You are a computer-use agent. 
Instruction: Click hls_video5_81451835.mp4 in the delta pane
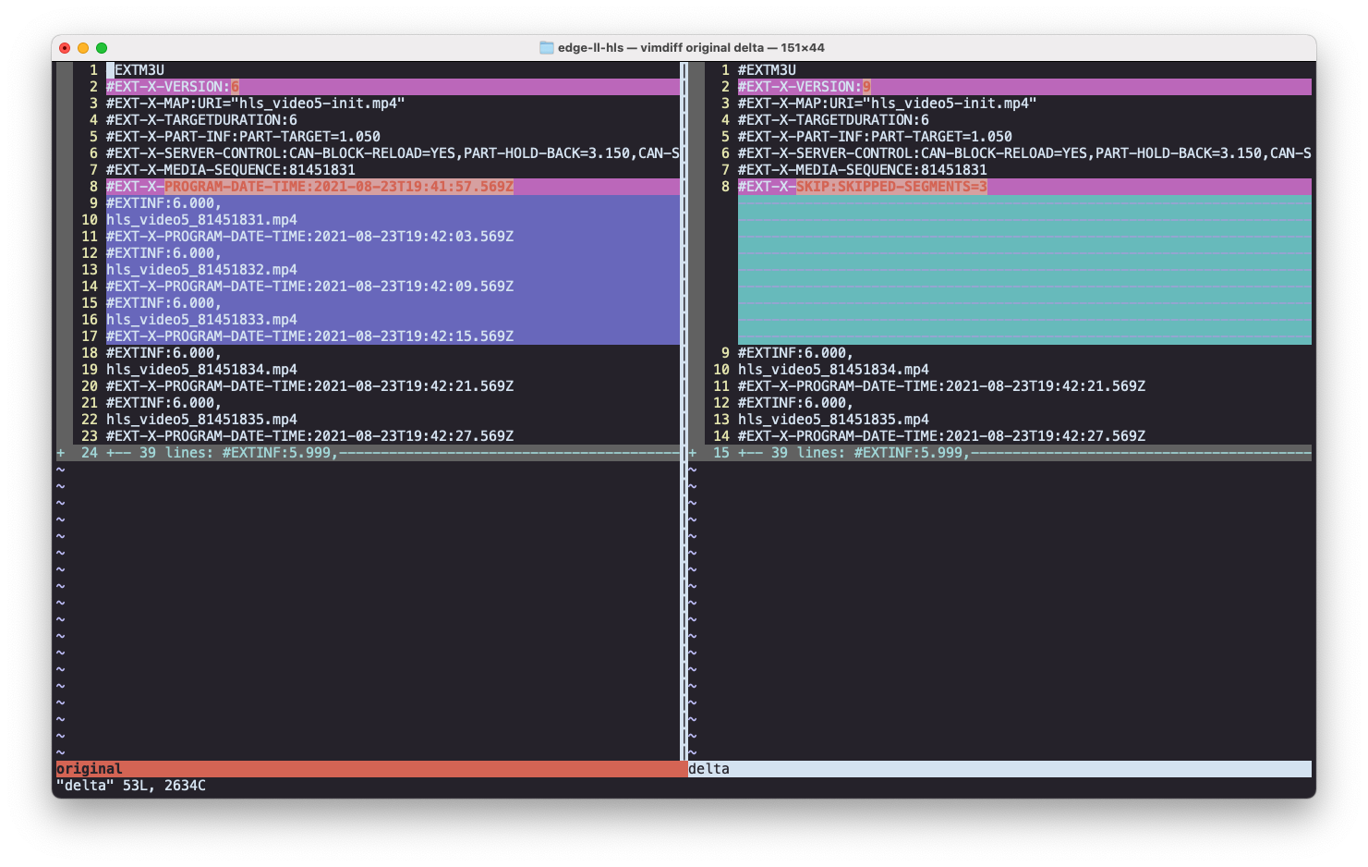point(833,420)
